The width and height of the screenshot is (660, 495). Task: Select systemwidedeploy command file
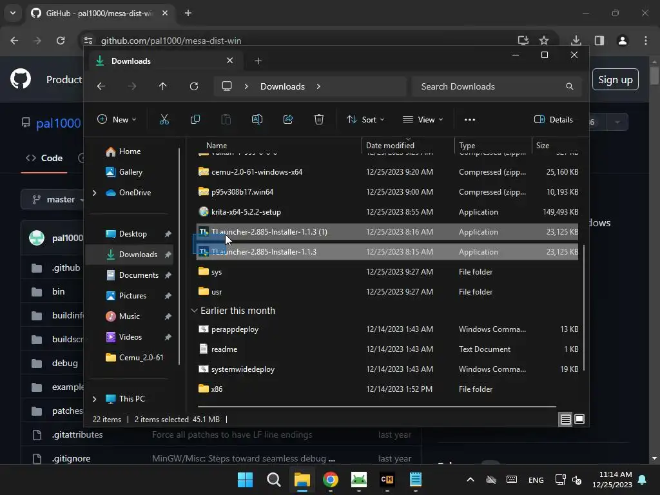[x=387, y=369]
